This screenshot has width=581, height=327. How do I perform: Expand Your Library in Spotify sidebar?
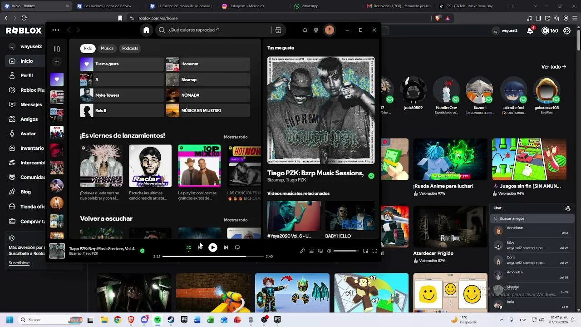tap(57, 49)
